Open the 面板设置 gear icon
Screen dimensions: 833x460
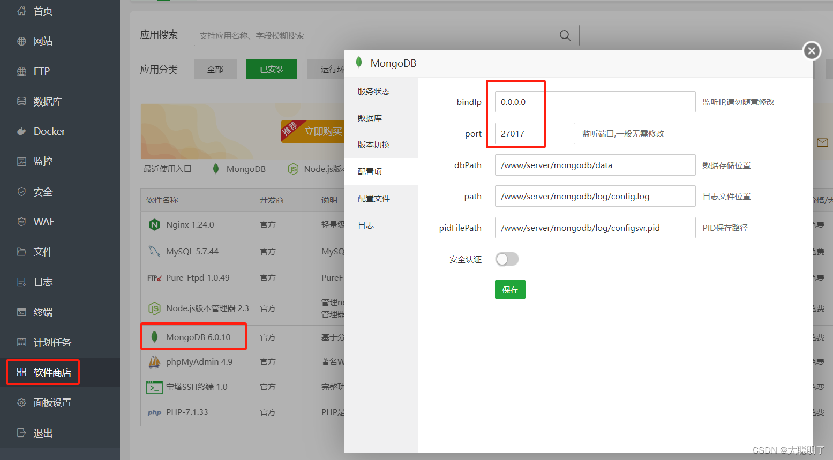click(21, 402)
